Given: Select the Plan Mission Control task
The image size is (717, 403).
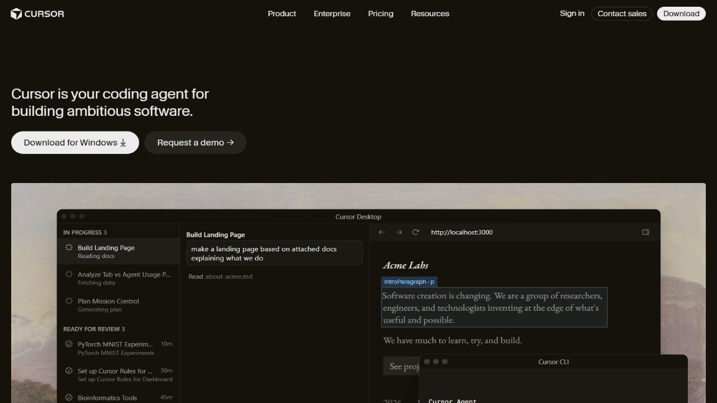Looking at the screenshot, I should (x=118, y=304).
